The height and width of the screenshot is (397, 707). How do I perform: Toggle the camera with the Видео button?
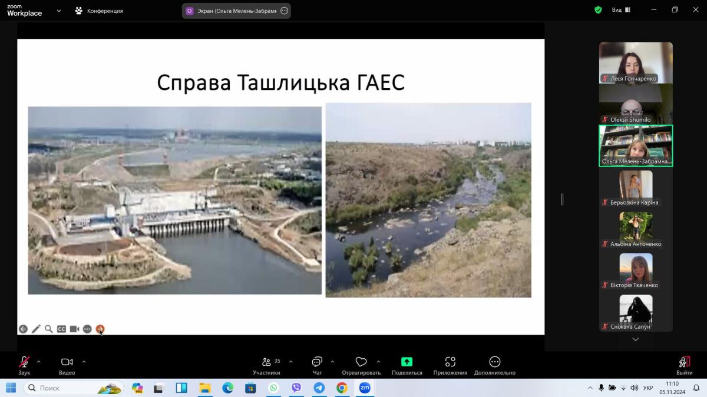(x=67, y=365)
